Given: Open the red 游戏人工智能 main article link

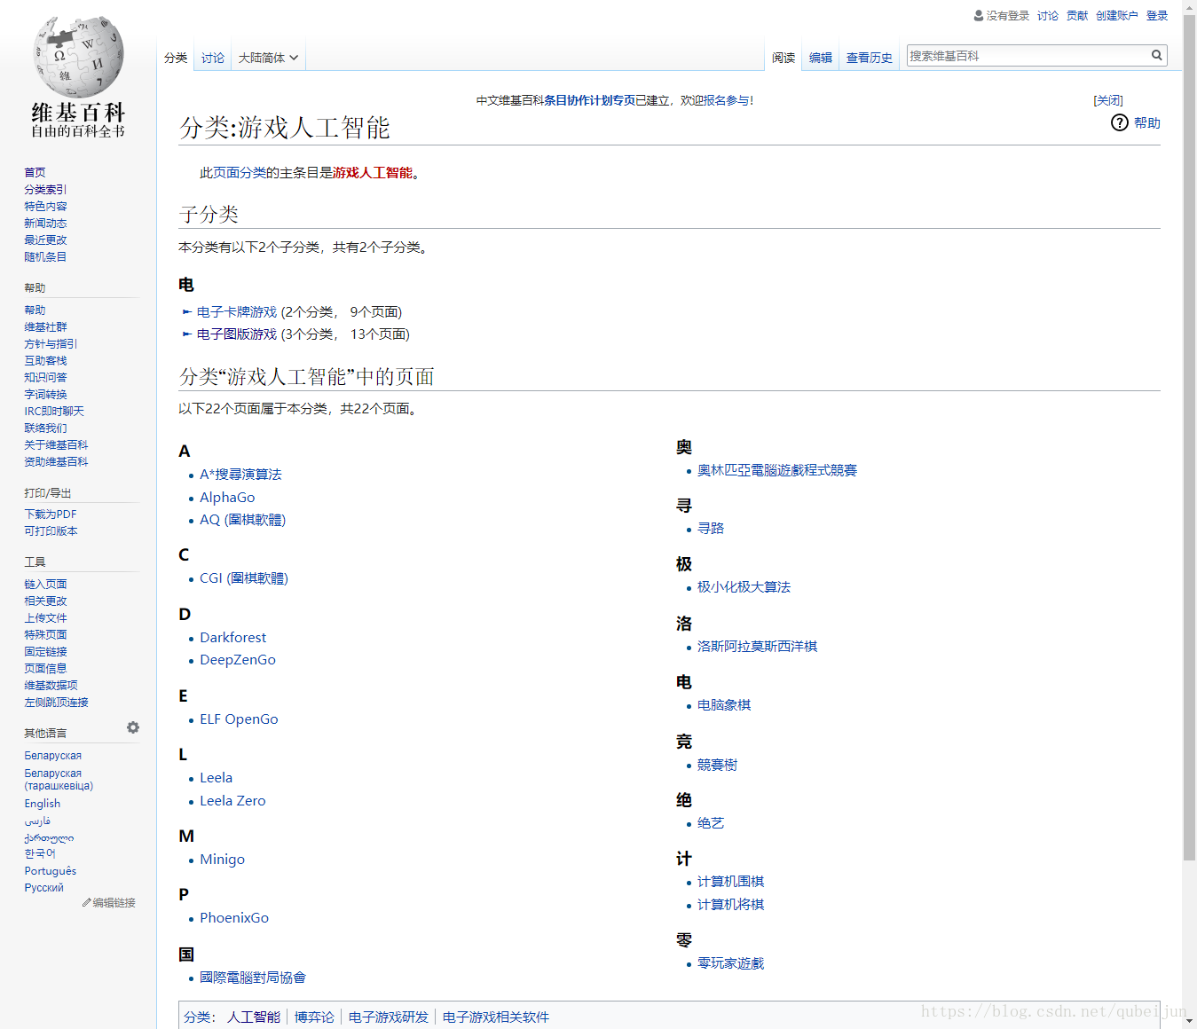Looking at the screenshot, I should (373, 173).
